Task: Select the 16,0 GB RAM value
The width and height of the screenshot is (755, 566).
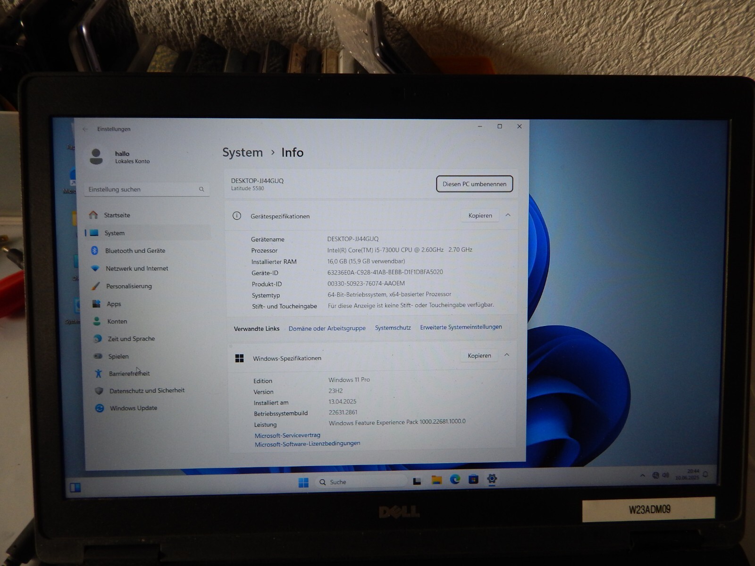Action: point(366,261)
